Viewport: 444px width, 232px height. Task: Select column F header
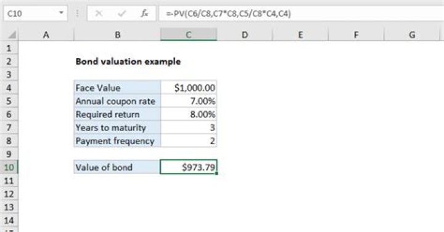pyautogui.click(x=356, y=34)
